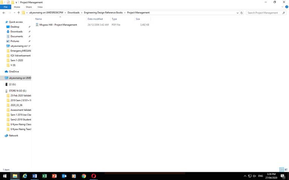The width and height of the screenshot is (289, 180).
Task: Open Desktop in Quick access
Action: pos(15,27)
